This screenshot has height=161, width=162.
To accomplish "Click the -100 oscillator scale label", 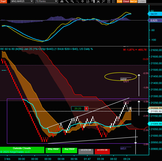I will [153, 40].
